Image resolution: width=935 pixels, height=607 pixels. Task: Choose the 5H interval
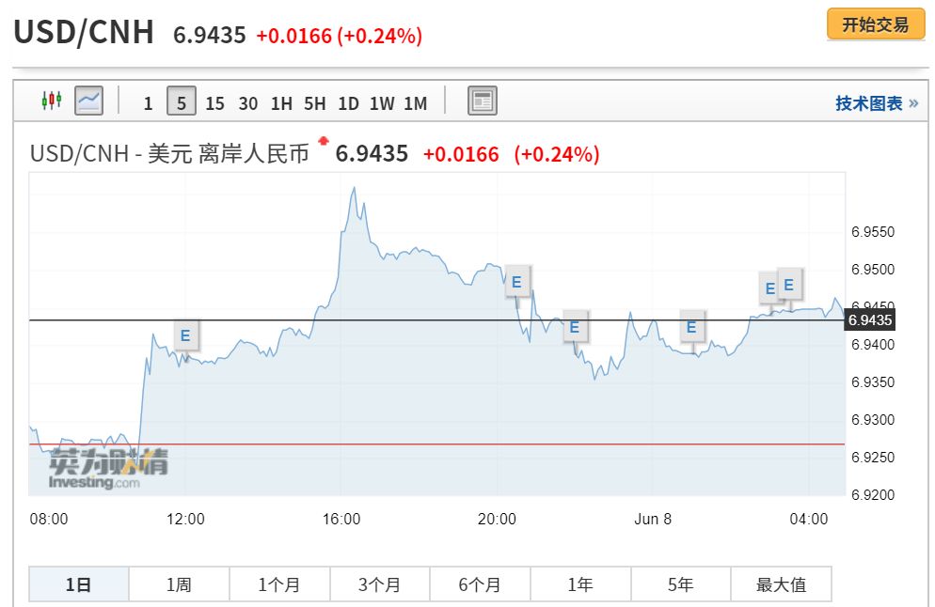pyautogui.click(x=314, y=103)
